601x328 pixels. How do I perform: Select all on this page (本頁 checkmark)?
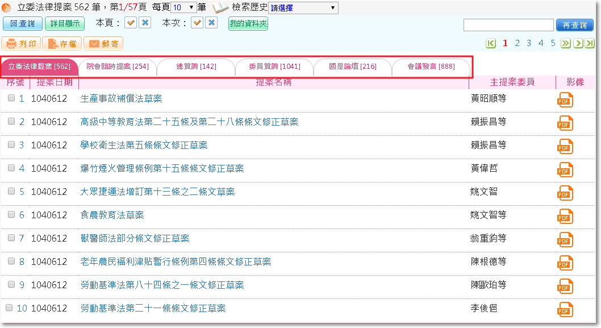pos(131,23)
